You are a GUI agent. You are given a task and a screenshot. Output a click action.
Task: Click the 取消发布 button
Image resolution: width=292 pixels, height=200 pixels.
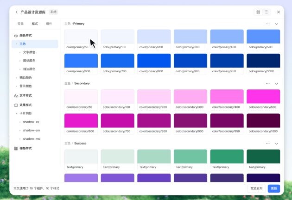(256, 188)
